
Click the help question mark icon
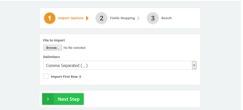(80, 77)
